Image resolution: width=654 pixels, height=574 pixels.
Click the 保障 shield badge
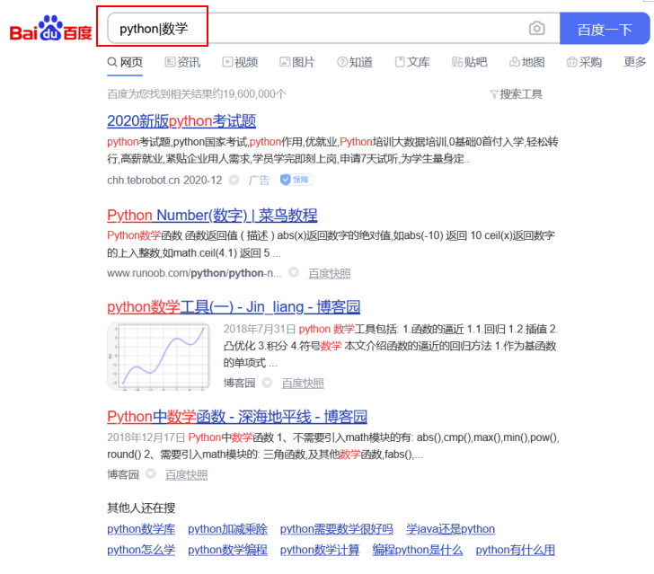click(x=296, y=180)
